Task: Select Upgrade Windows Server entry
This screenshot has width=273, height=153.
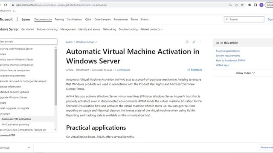Action: [x=14, y=97]
